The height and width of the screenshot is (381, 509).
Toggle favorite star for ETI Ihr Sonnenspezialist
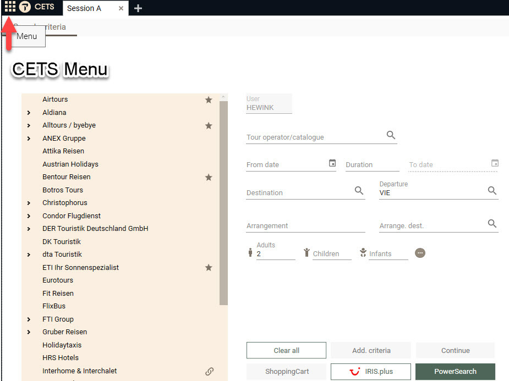point(209,268)
